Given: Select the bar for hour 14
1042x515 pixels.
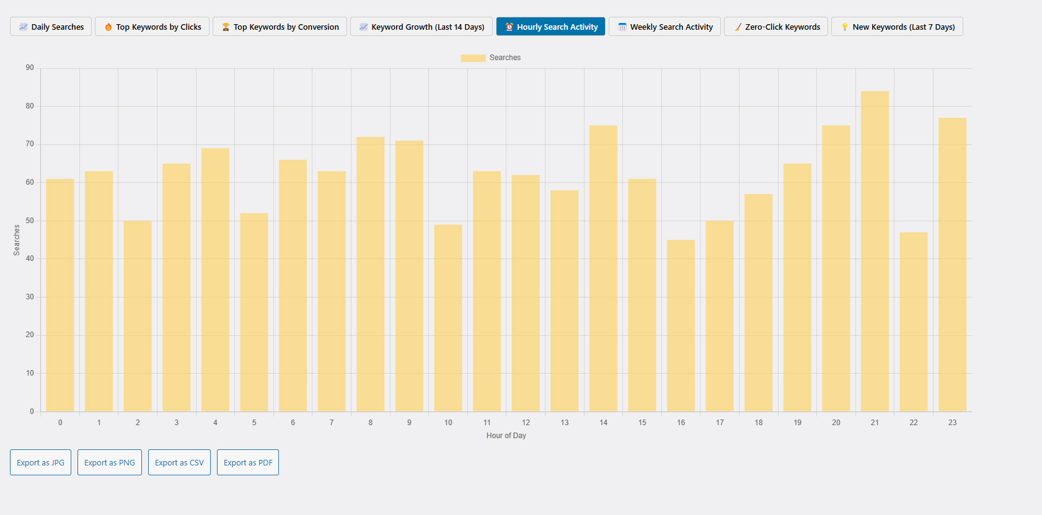Looking at the screenshot, I should pos(603,268).
